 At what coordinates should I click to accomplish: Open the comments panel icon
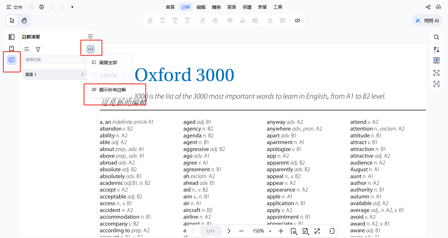(x=12, y=60)
